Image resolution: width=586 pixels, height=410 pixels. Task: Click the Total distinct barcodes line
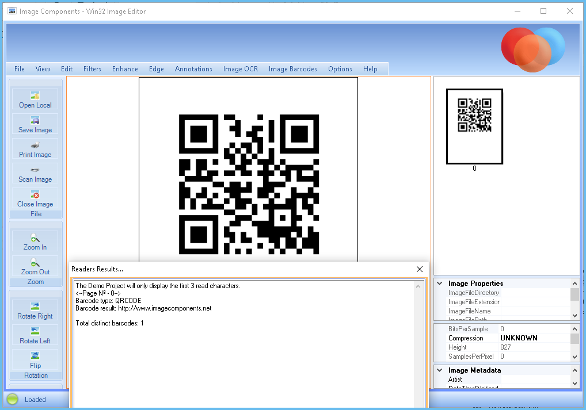click(x=109, y=323)
